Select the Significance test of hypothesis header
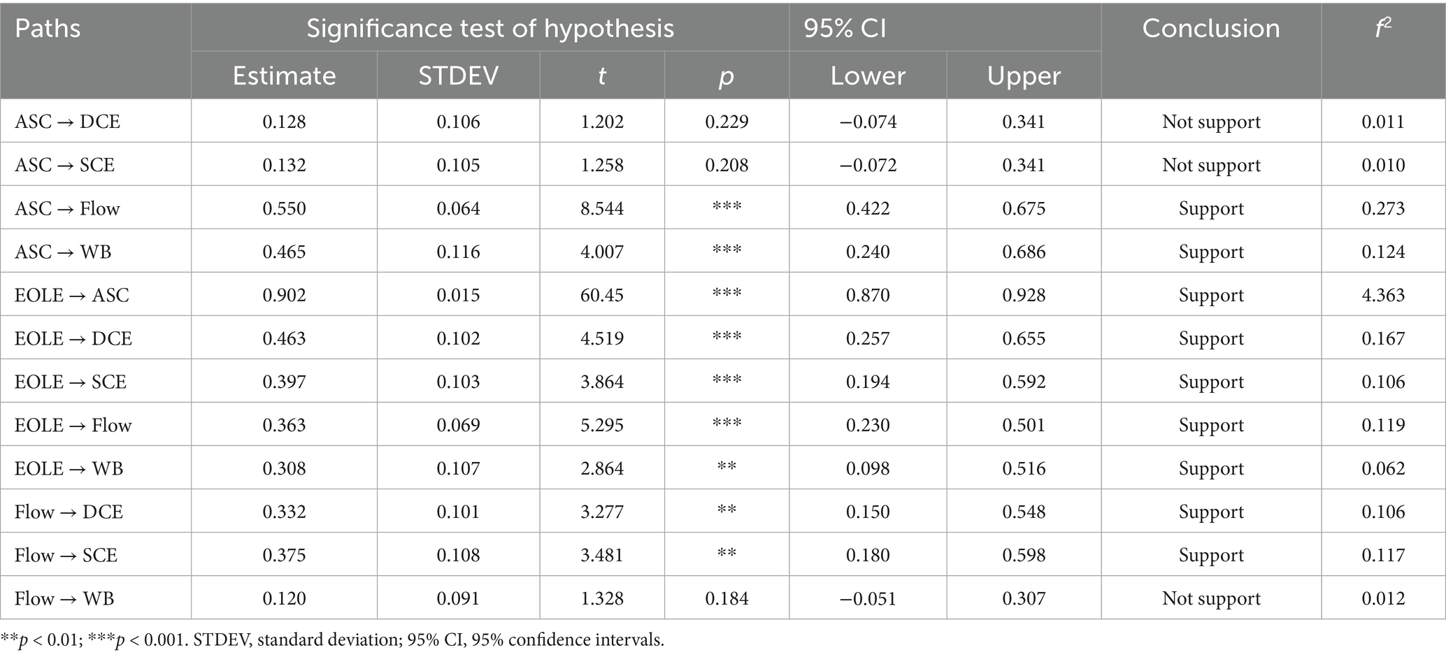This screenshot has width=1446, height=657. [x=490, y=29]
